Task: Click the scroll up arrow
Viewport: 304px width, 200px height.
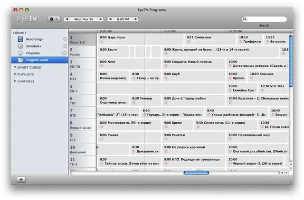Action: click(x=291, y=164)
